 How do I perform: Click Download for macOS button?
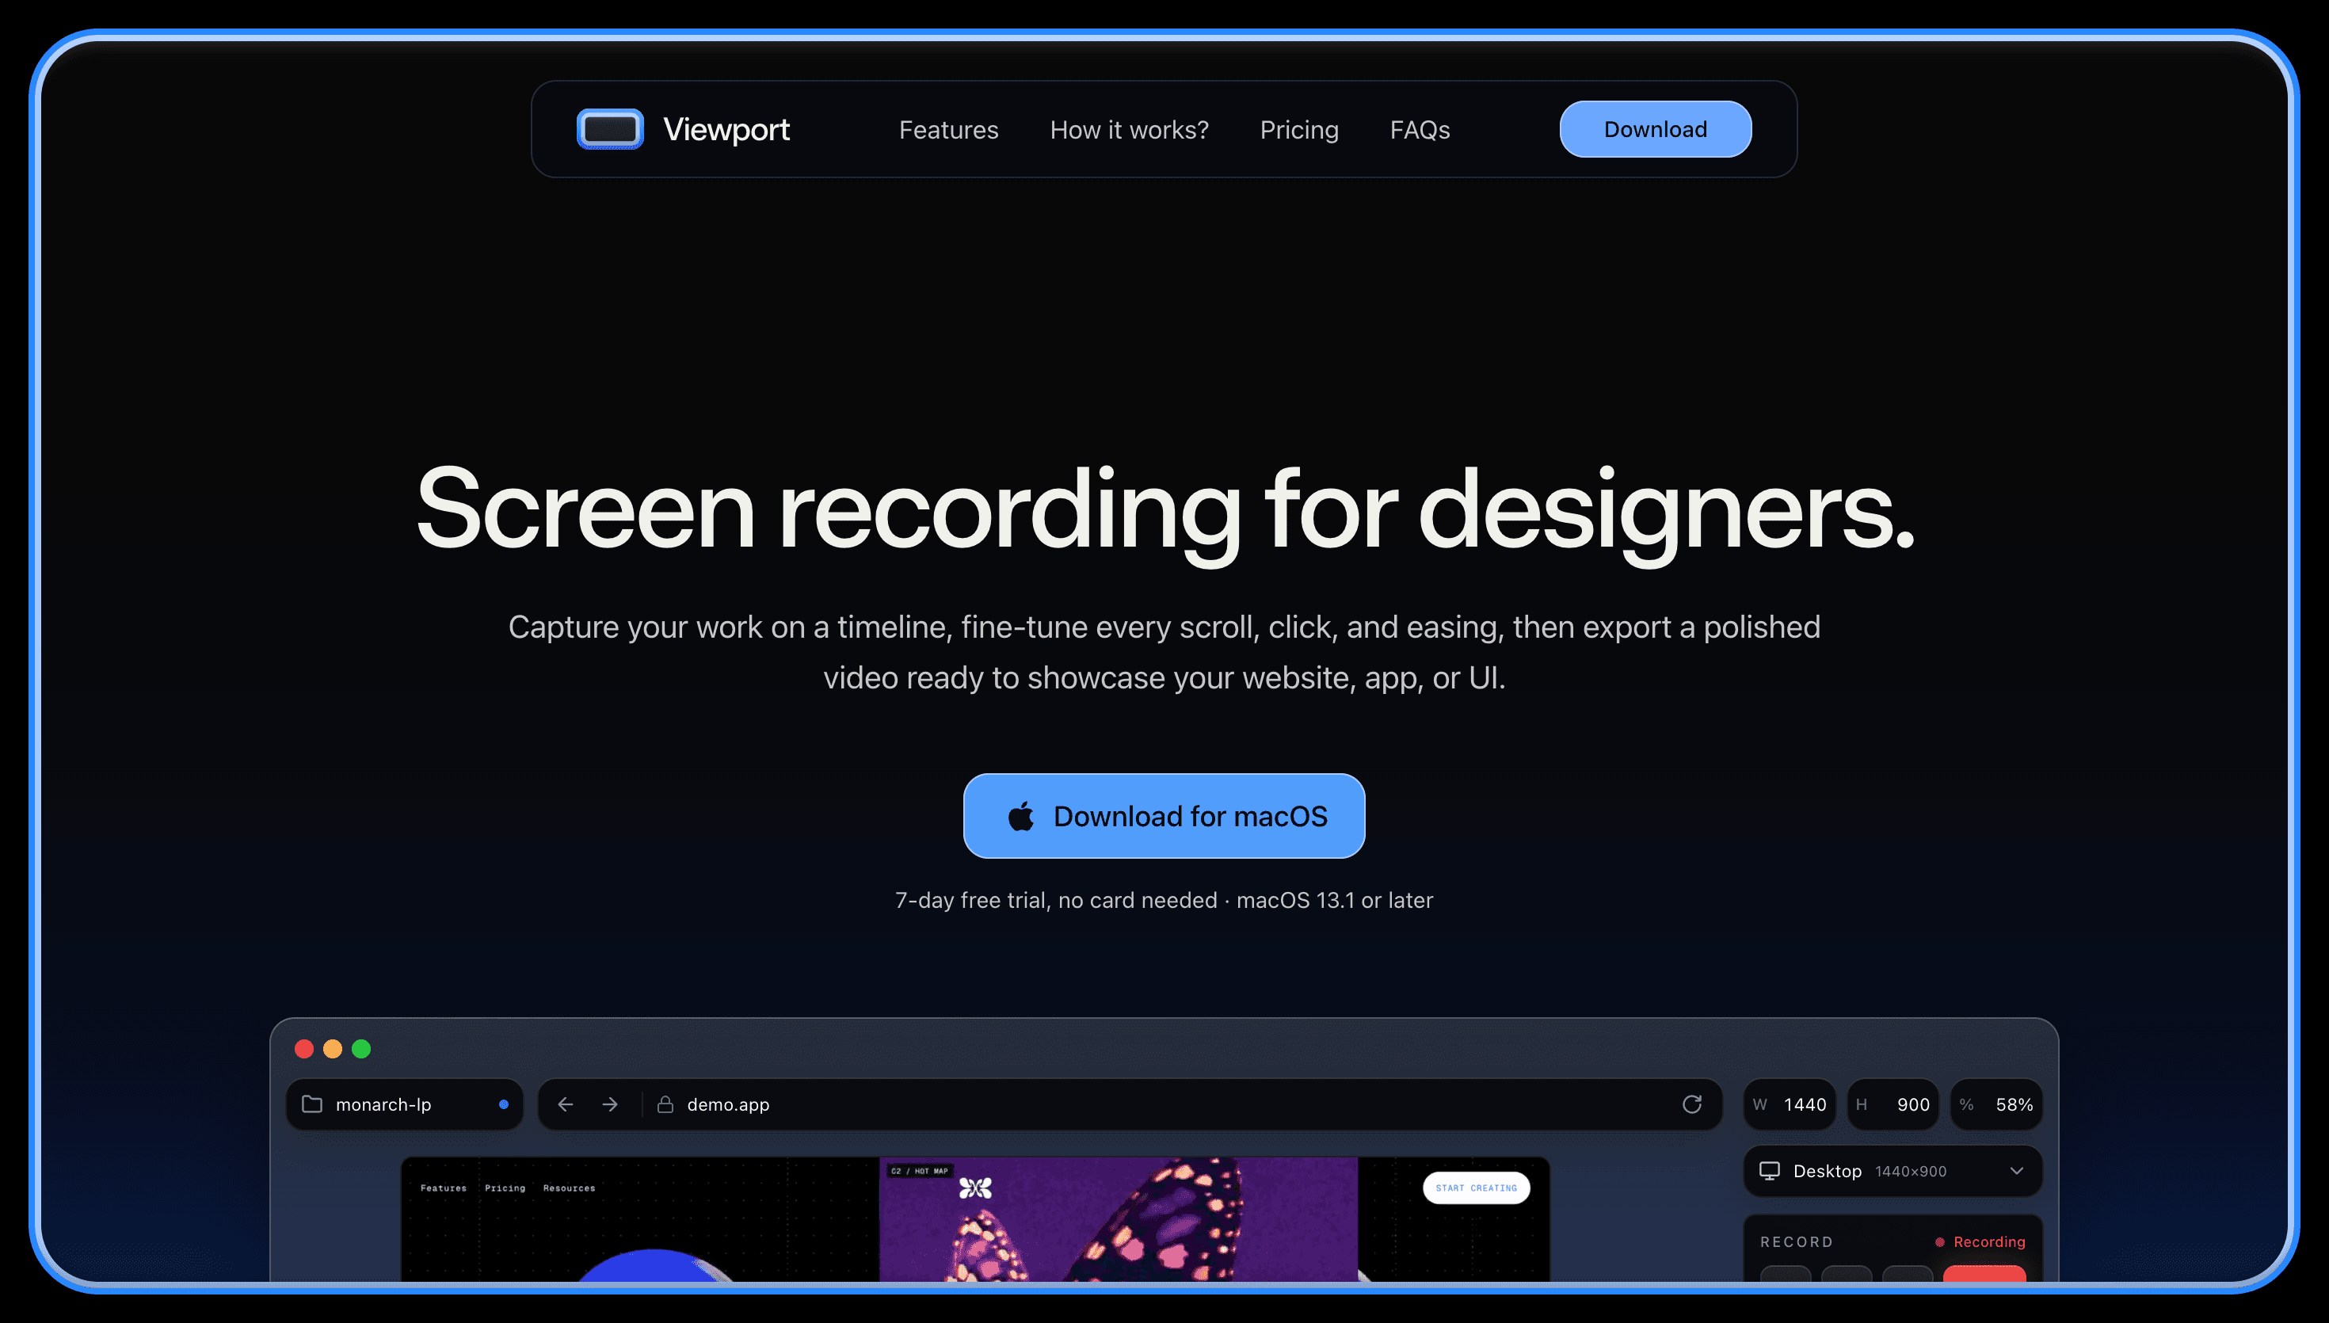pos(1164,816)
